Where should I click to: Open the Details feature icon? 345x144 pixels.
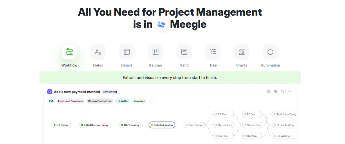pyautogui.click(x=127, y=52)
